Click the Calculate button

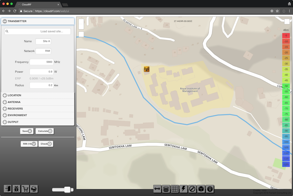click(45, 131)
